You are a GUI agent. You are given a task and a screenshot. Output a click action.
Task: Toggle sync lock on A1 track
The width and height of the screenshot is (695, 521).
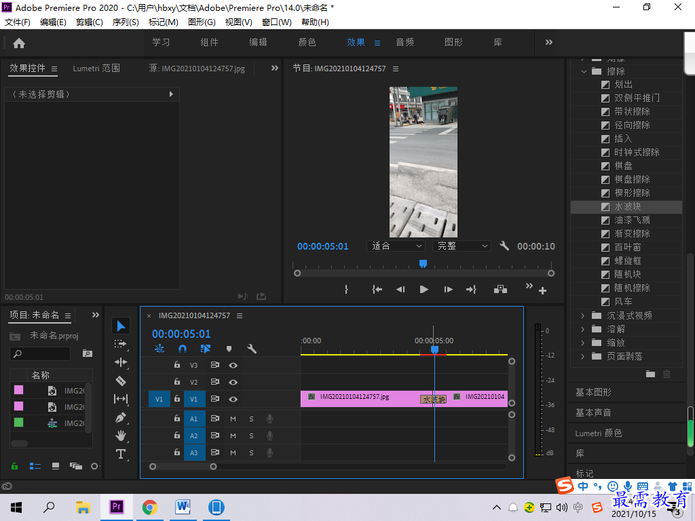click(215, 418)
